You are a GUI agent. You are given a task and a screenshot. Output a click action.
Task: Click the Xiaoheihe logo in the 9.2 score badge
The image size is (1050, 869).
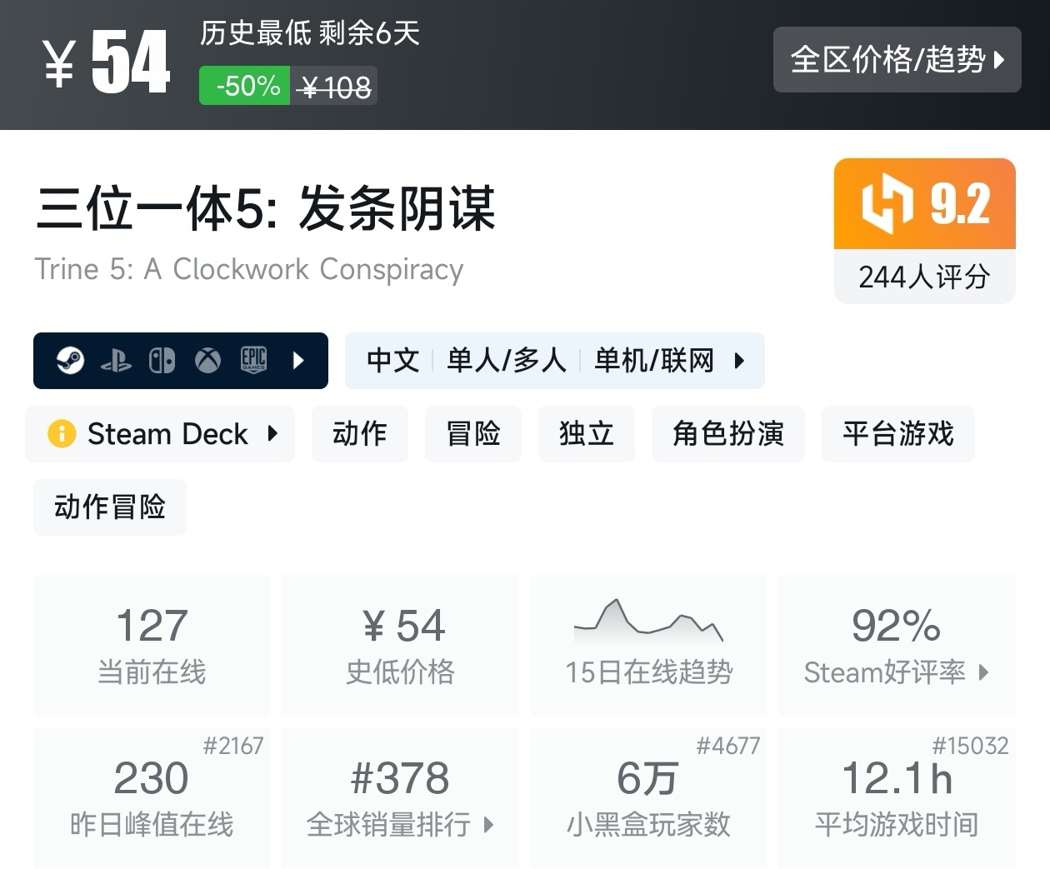tap(887, 203)
